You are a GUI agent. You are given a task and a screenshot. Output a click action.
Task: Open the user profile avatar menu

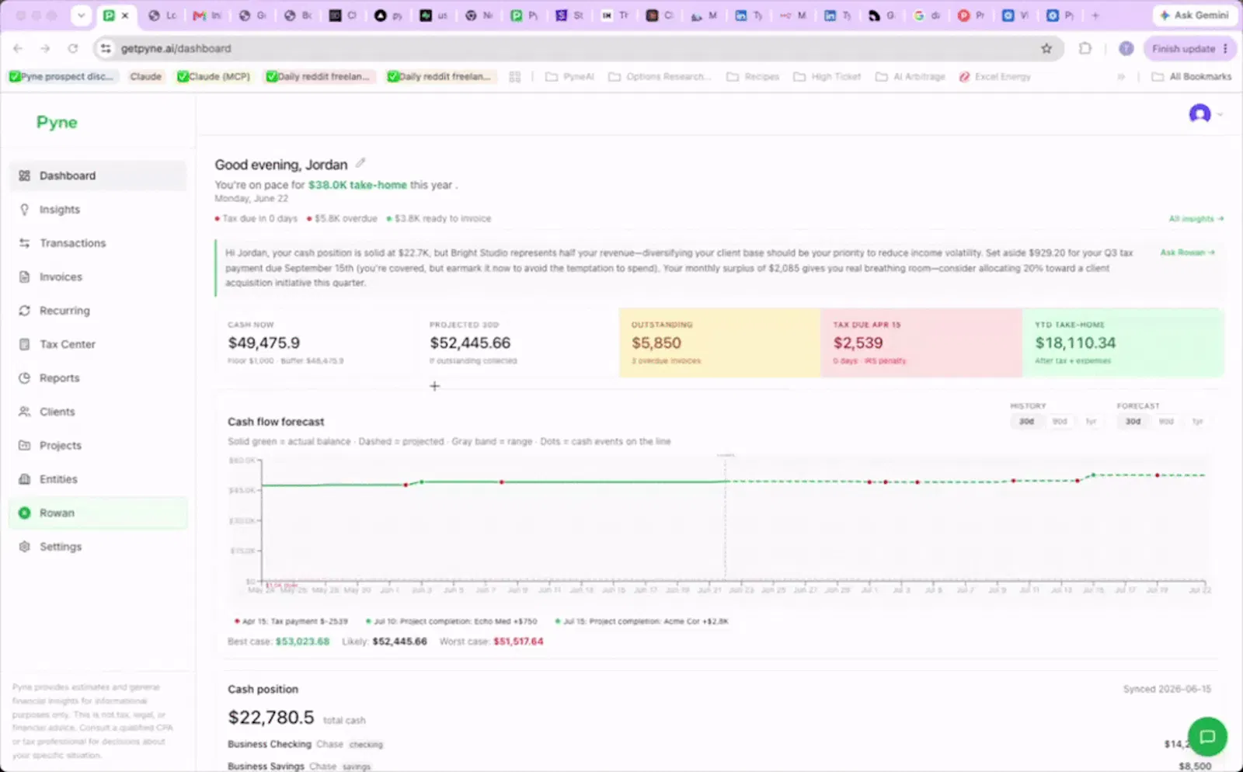[x=1199, y=114]
